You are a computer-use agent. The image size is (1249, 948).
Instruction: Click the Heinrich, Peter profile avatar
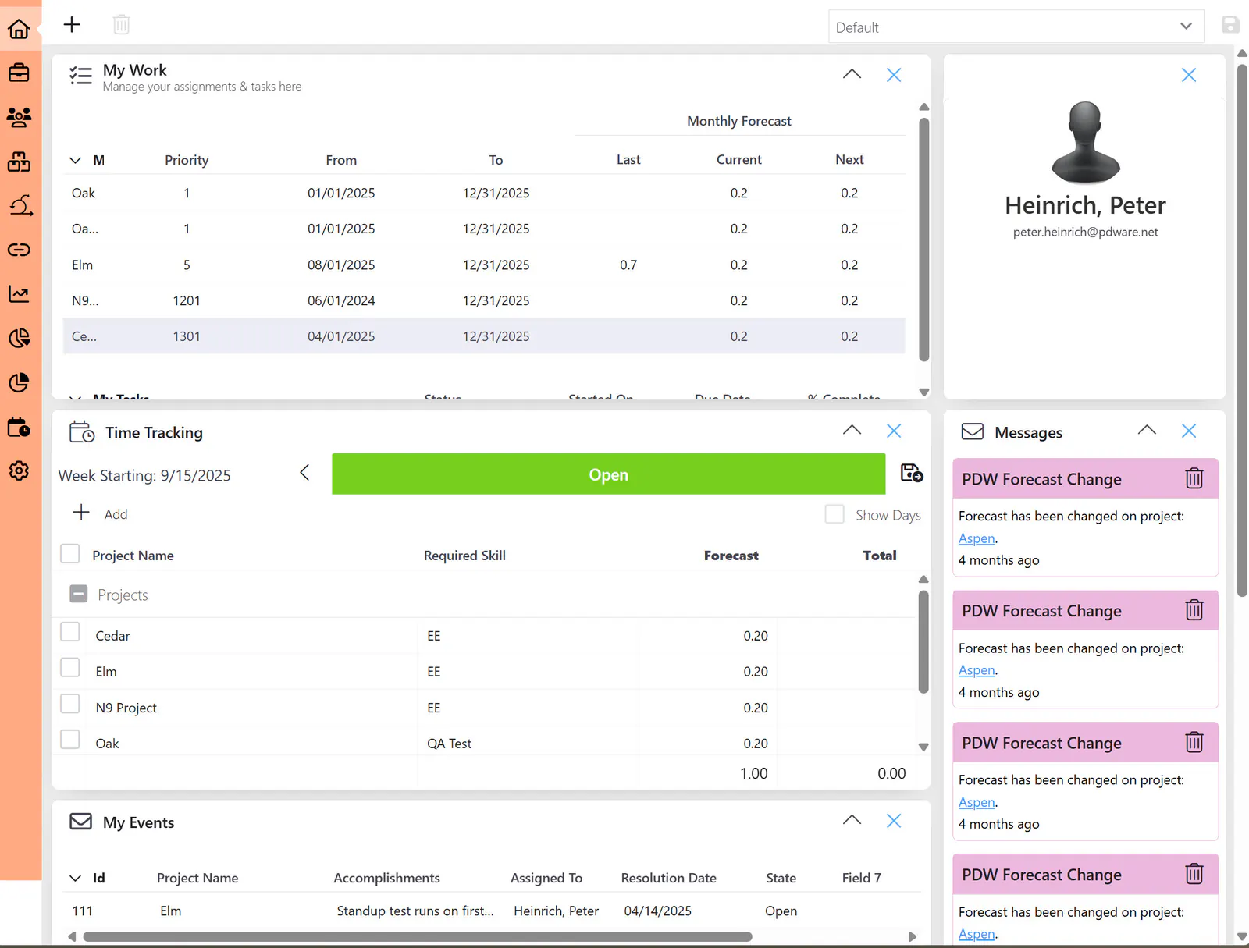pos(1085,142)
